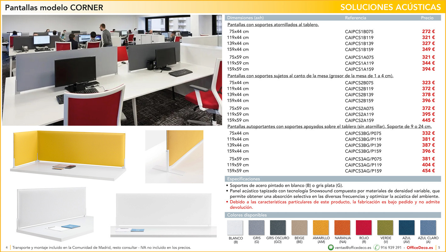Viewport: 446px width, 252px height.
Task: Click the 272 € price
Action: [x=428, y=31]
